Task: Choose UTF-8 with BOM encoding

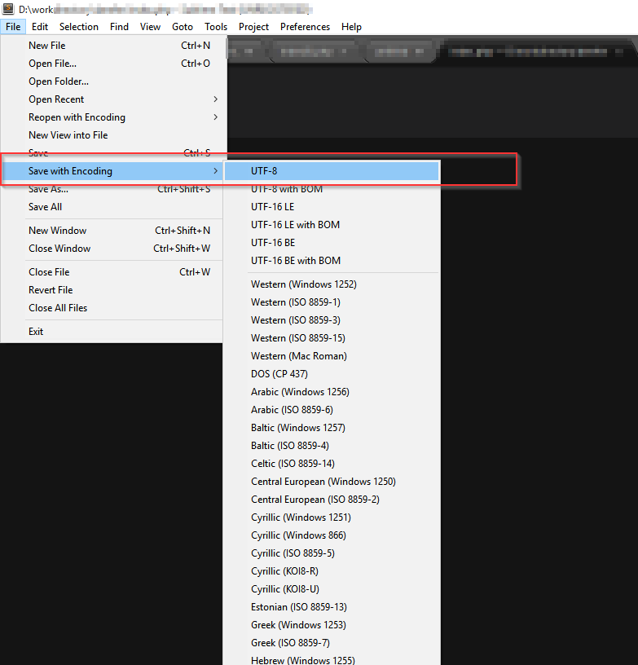Action: tap(286, 189)
